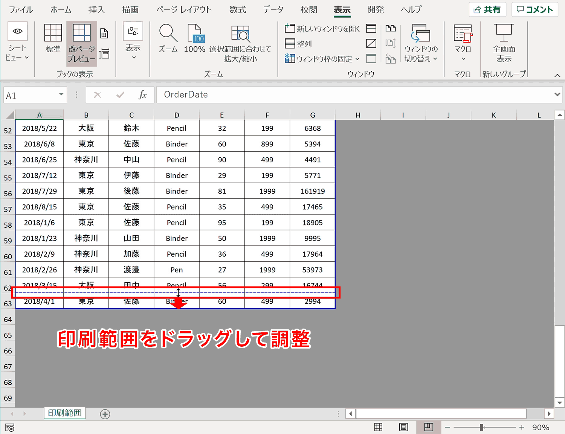Switch to Page Layout view in status bar
The height and width of the screenshot is (434, 565).
point(403,427)
